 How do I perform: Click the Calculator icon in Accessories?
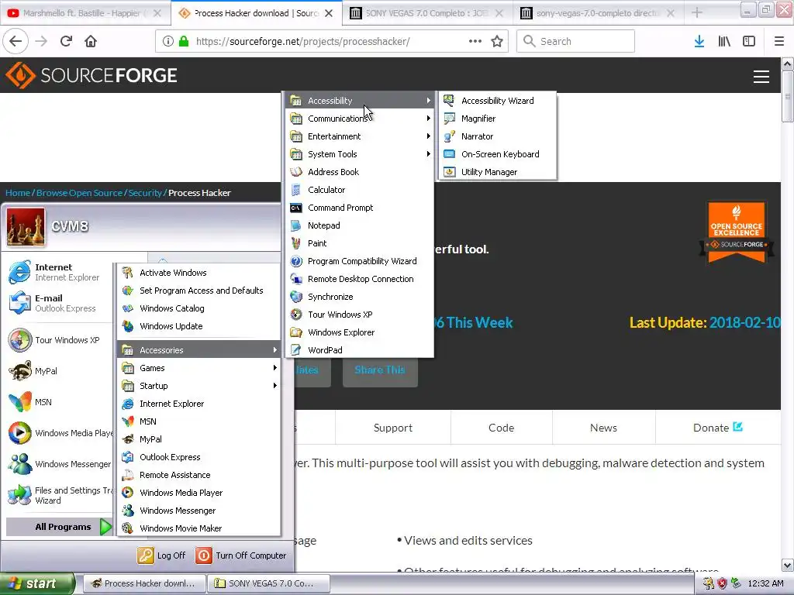pos(296,190)
